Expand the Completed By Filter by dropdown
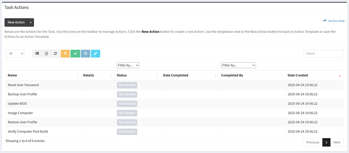The width and height of the screenshot is (349, 153). point(238,65)
